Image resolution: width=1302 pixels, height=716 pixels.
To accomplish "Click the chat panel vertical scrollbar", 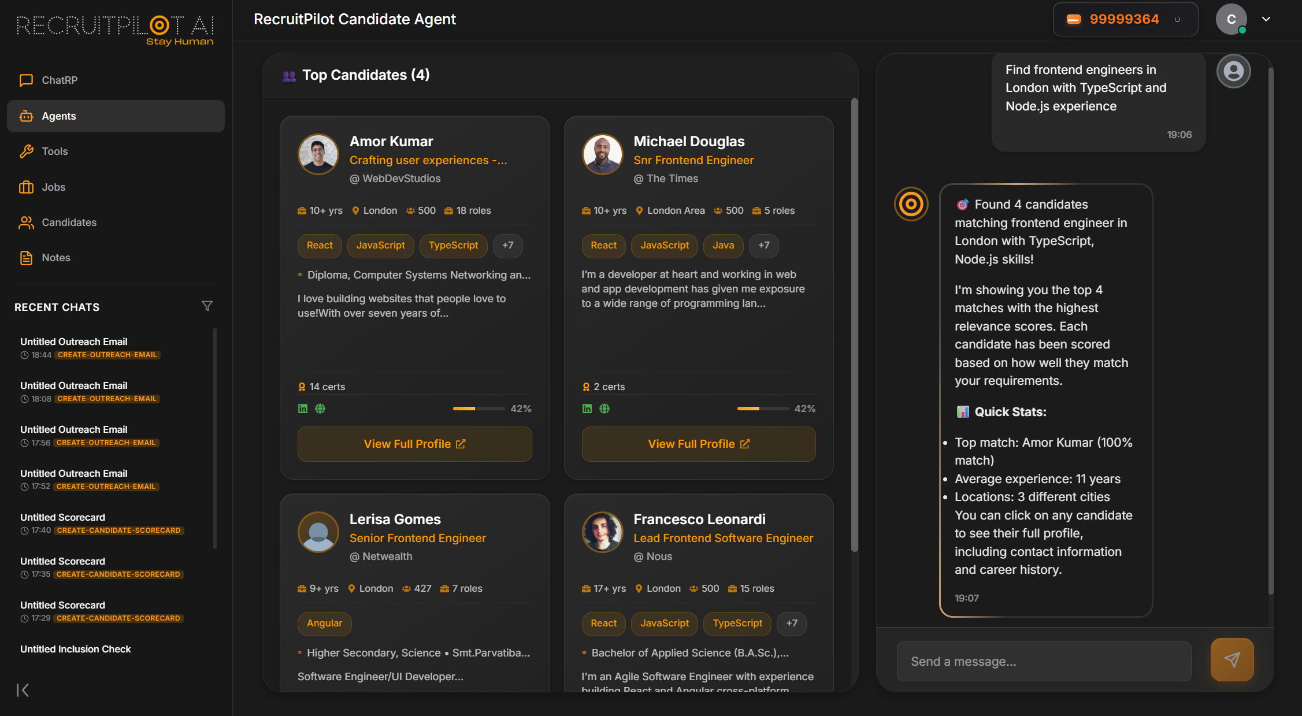I will (1271, 331).
